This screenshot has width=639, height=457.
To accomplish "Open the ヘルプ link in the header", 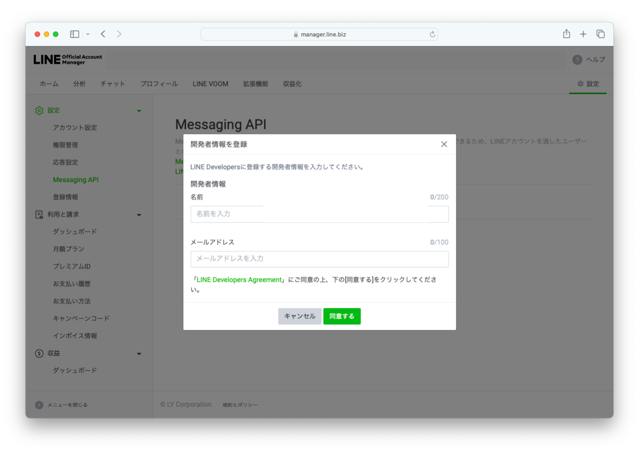I will click(x=596, y=59).
